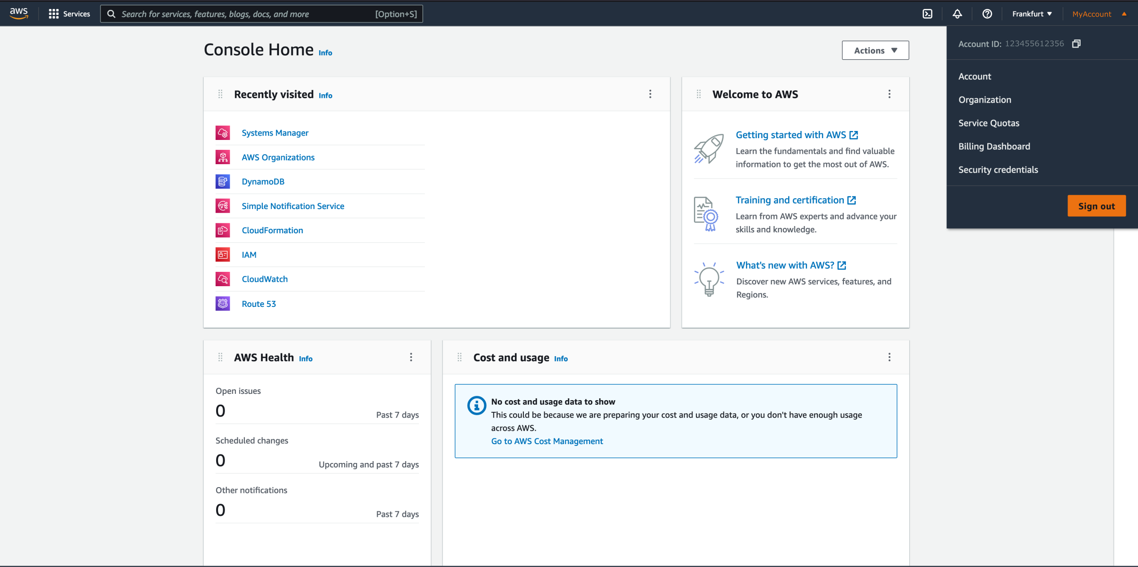
Task: Open the CloudFormation link
Action: pyautogui.click(x=272, y=230)
